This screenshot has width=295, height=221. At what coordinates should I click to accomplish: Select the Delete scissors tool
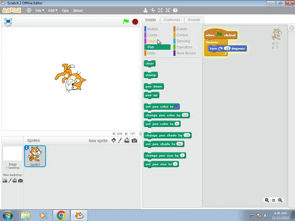153,10
